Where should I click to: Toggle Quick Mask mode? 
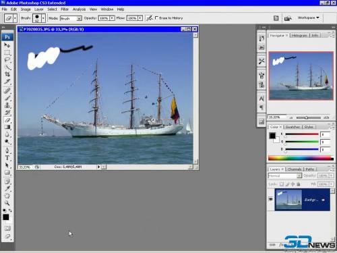tap(7, 228)
